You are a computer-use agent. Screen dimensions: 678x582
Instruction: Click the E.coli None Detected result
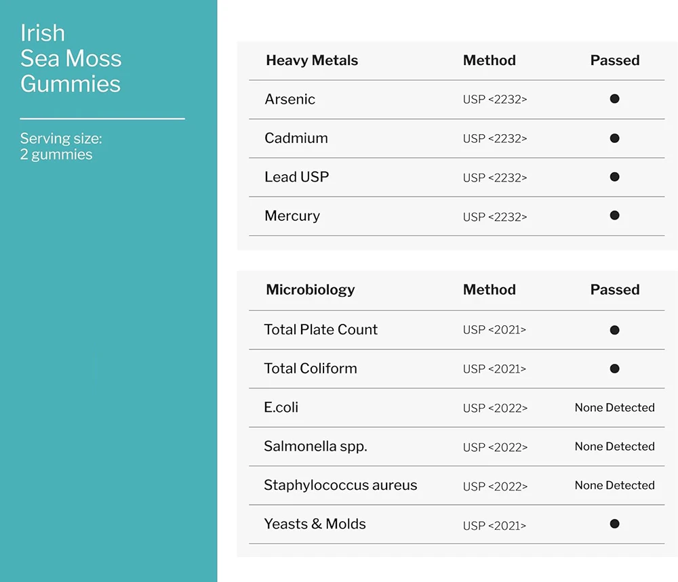tap(614, 408)
